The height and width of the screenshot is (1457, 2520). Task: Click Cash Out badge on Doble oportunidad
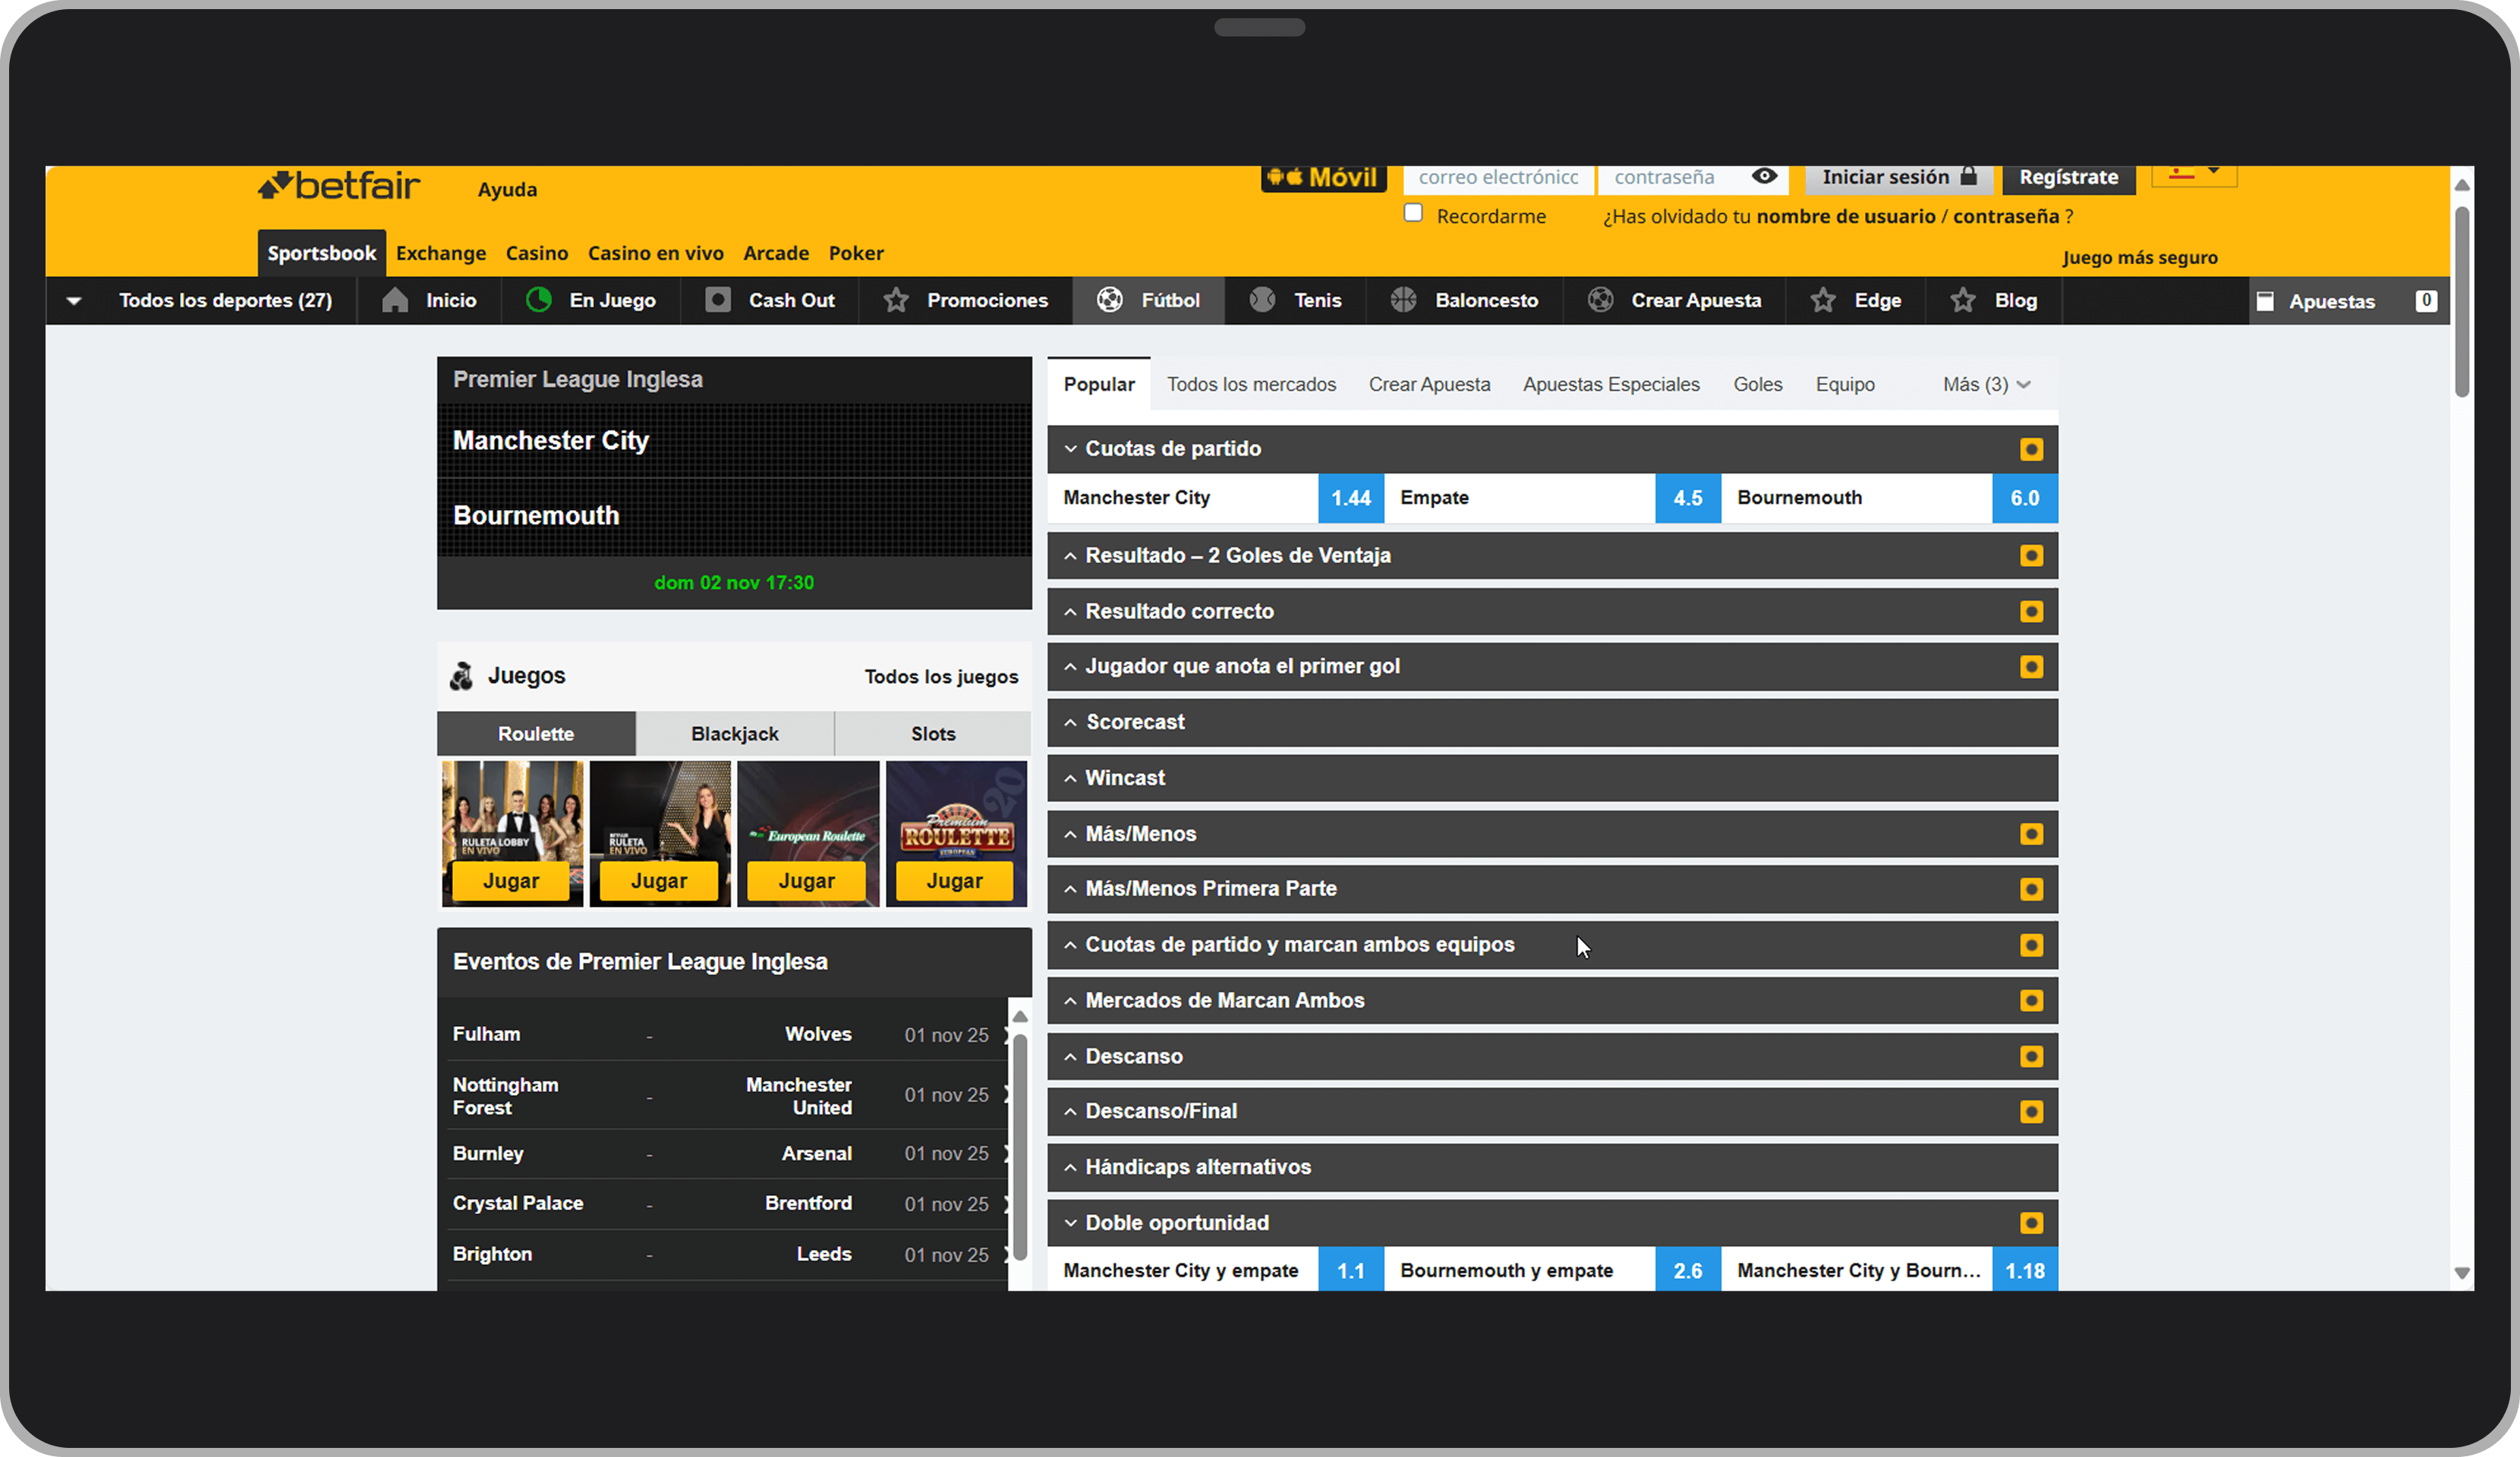(x=2031, y=1223)
